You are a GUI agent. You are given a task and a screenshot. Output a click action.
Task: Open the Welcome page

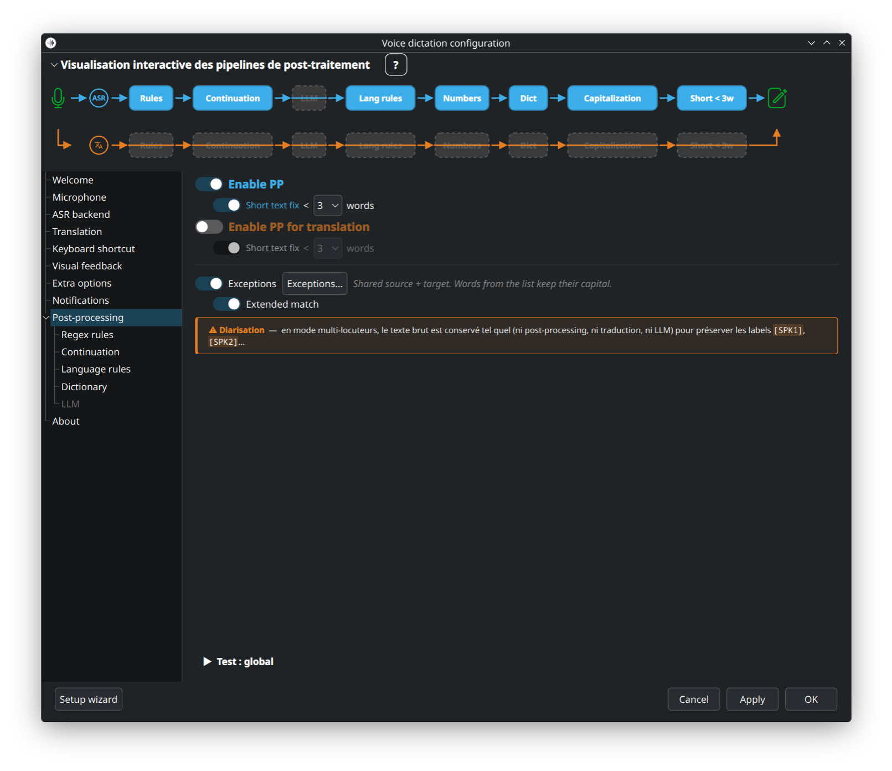73,180
